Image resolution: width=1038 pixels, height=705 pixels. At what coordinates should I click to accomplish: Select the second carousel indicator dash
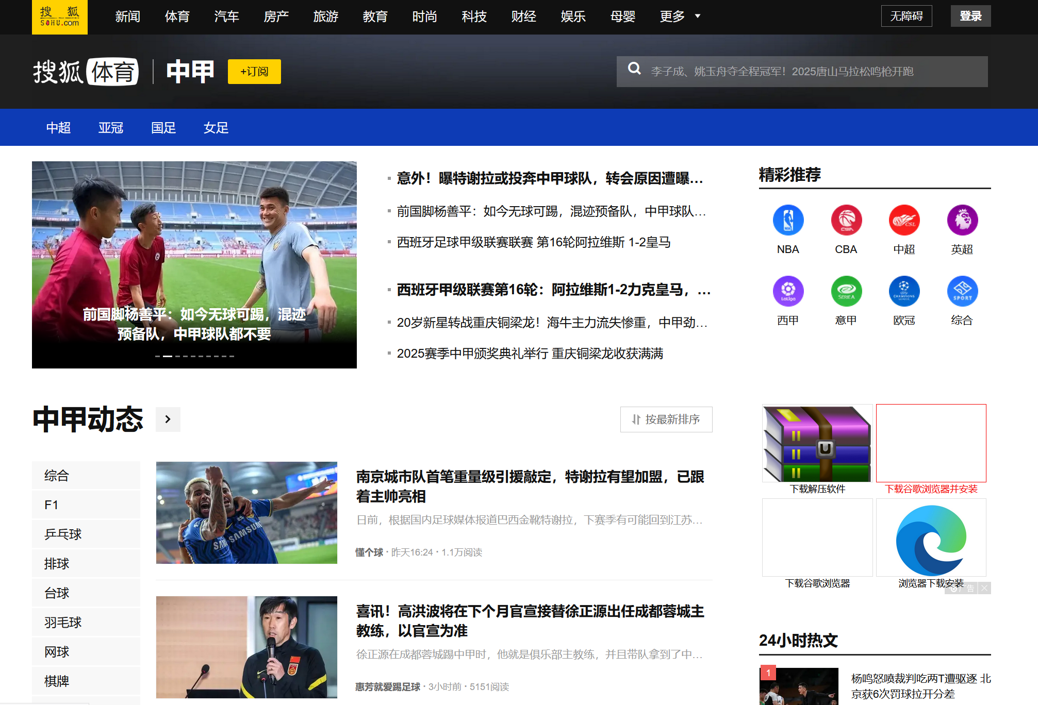click(168, 356)
